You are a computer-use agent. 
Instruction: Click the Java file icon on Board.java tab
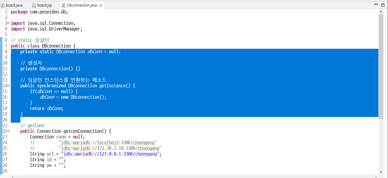click(3, 5)
